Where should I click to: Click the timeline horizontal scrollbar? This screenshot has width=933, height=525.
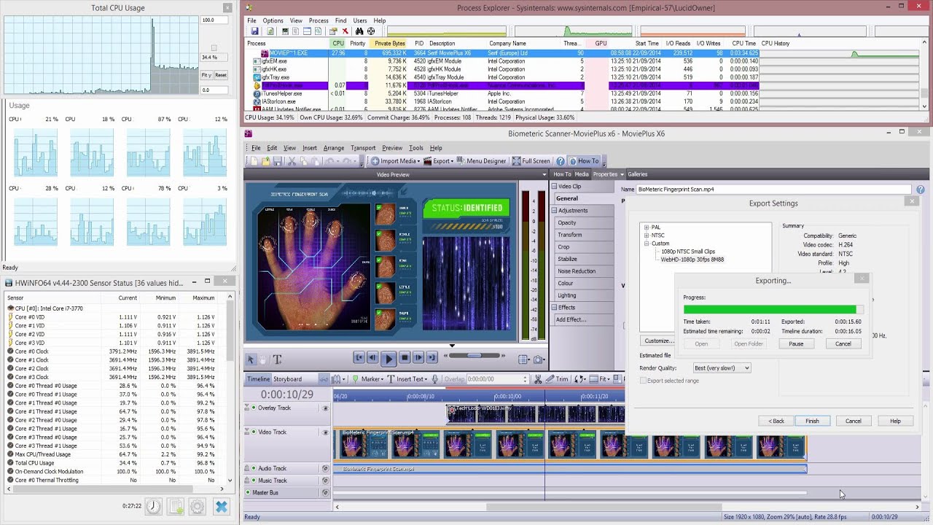[604, 507]
